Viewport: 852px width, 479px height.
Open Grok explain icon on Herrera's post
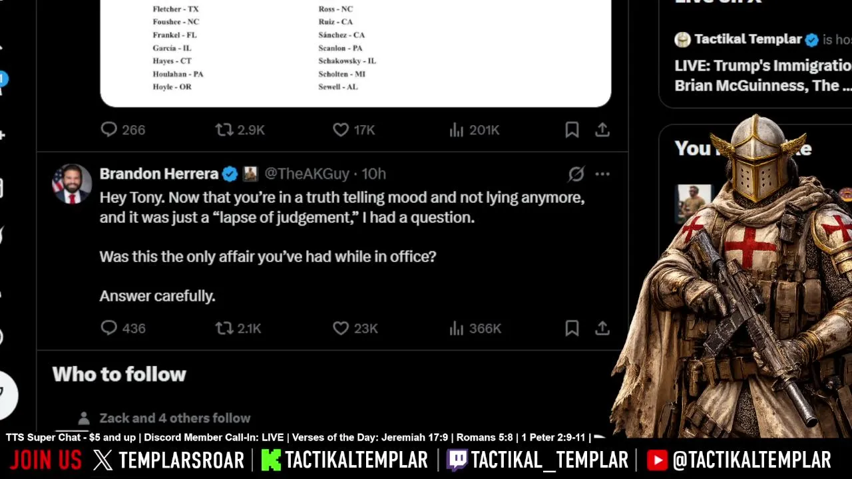click(x=576, y=174)
